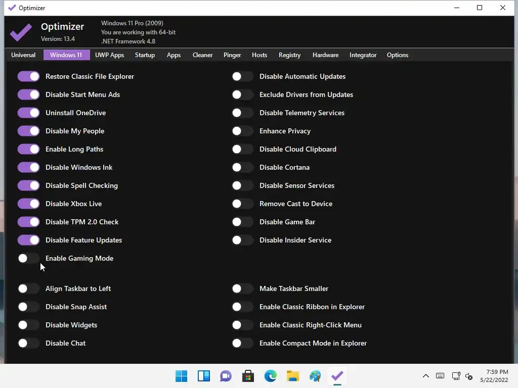This screenshot has height=388, width=518.
Task: Turn on Disable Snap Assist switch
Action: [29, 307]
